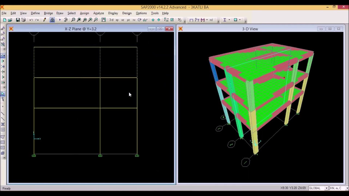349x196 pixels.
Task: Open the Display menu
Action: point(113,13)
